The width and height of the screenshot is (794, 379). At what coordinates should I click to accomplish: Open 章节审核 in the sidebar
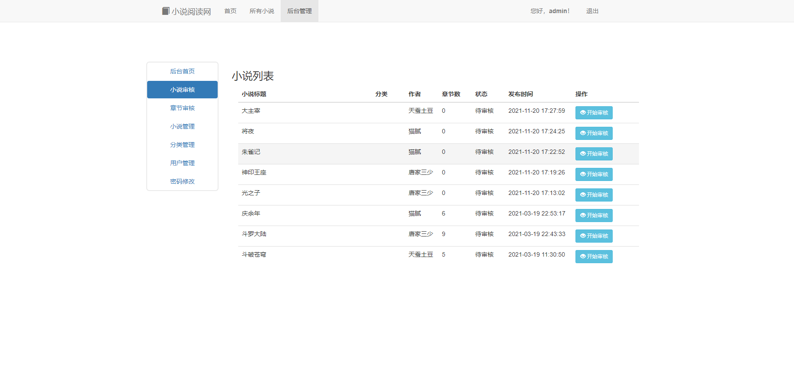(182, 108)
